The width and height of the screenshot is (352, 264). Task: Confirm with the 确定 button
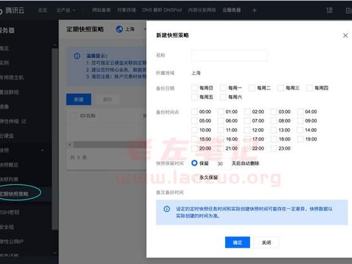pos(237,242)
